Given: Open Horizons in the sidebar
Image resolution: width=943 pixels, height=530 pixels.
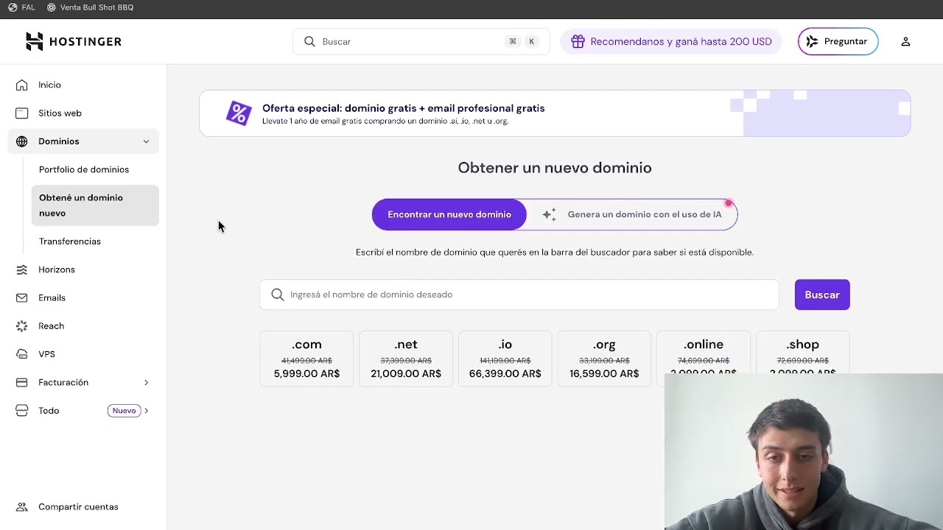Looking at the screenshot, I should 83,269.
